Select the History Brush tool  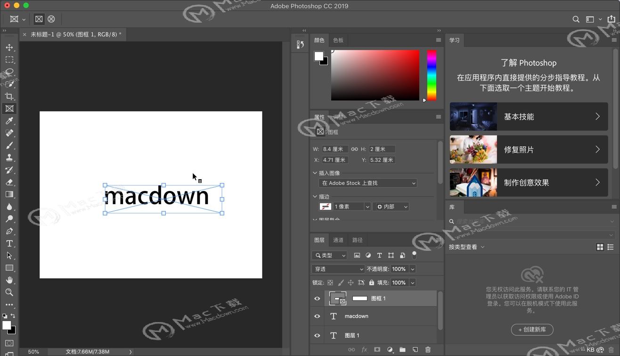(9, 170)
